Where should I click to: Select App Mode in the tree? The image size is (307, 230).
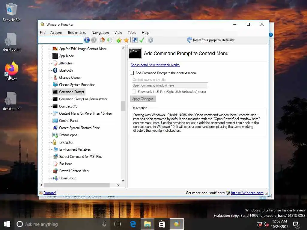point(67,56)
